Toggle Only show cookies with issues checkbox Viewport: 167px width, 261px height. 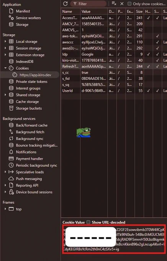[129, 4]
